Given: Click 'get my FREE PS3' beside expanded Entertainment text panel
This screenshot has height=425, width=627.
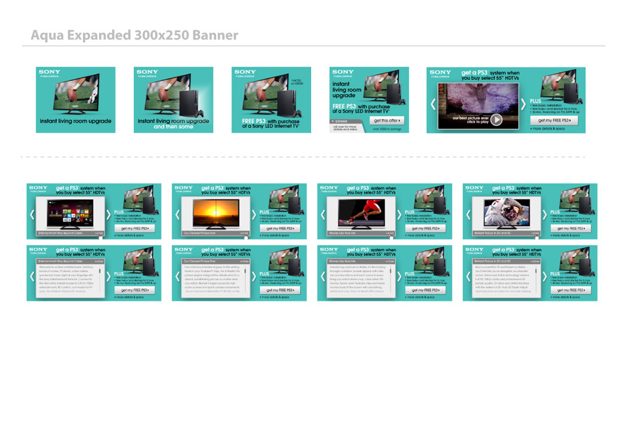Looking at the screenshot, I should 135,290.
